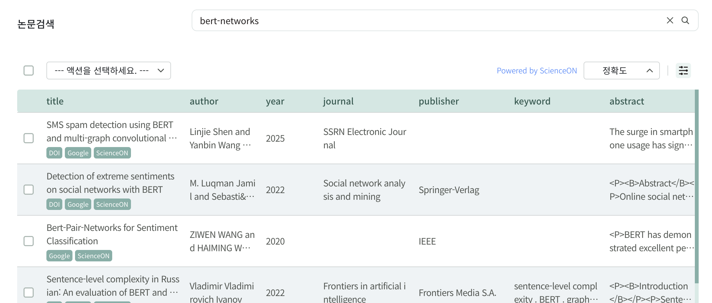Select abstract starting BERT has demonstrated

pyautogui.click(x=652, y=241)
